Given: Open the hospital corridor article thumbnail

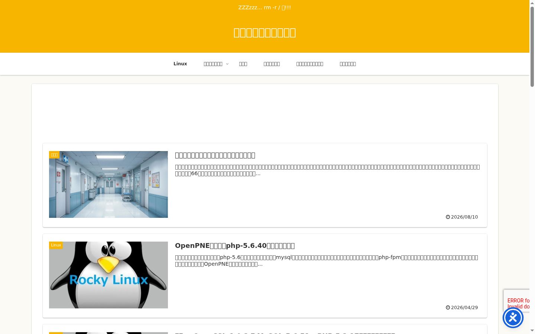Looking at the screenshot, I should coord(108,184).
